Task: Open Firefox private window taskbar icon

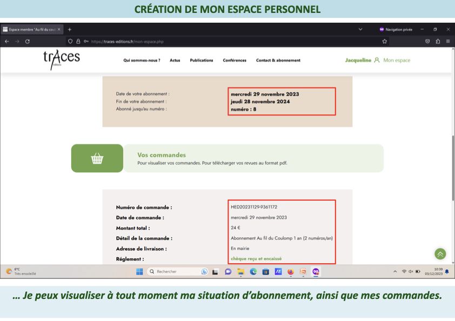Action: click(x=316, y=271)
